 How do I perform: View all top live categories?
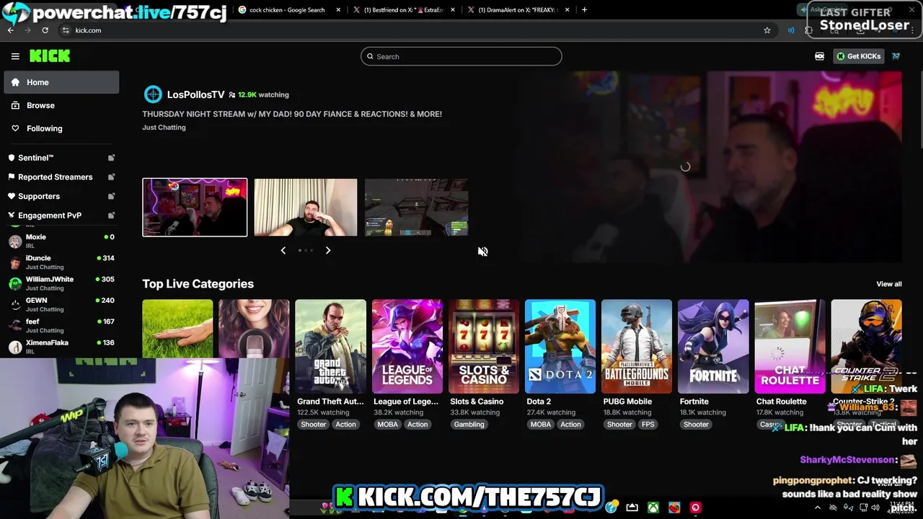888,284
